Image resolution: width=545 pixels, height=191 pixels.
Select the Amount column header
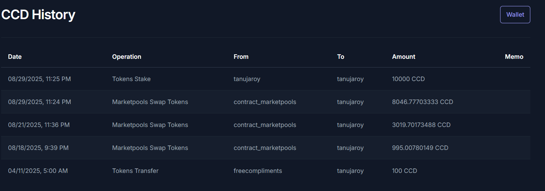404,57
